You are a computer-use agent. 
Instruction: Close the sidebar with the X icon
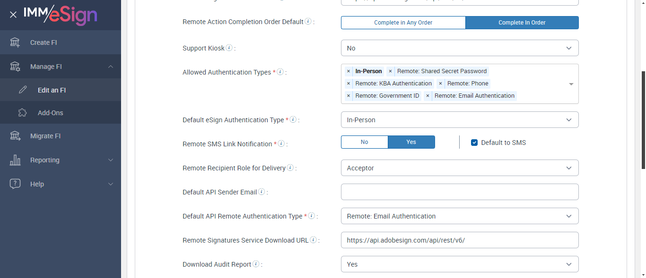[13, 15]
